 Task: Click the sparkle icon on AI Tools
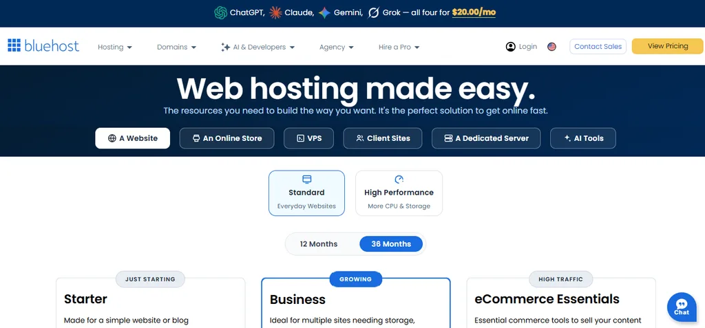pyautogui.click(x=567, y=138)
